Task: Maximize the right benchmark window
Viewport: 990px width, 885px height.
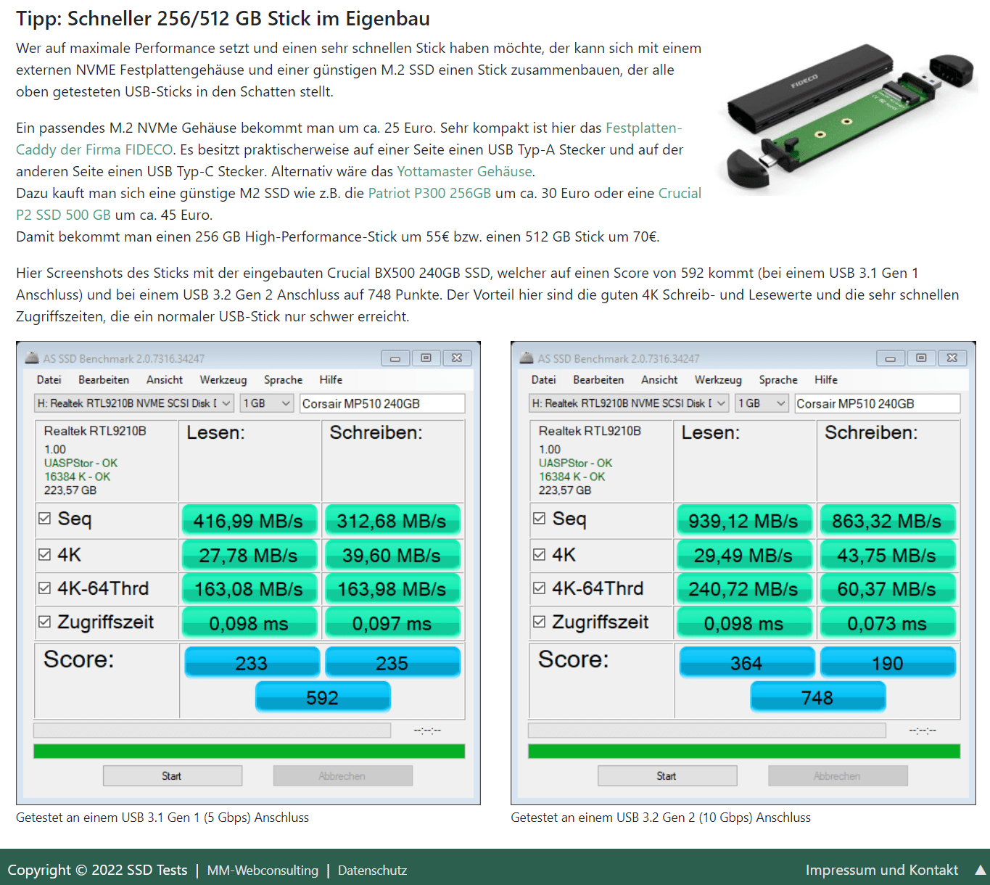Action: tap(921, 358)
